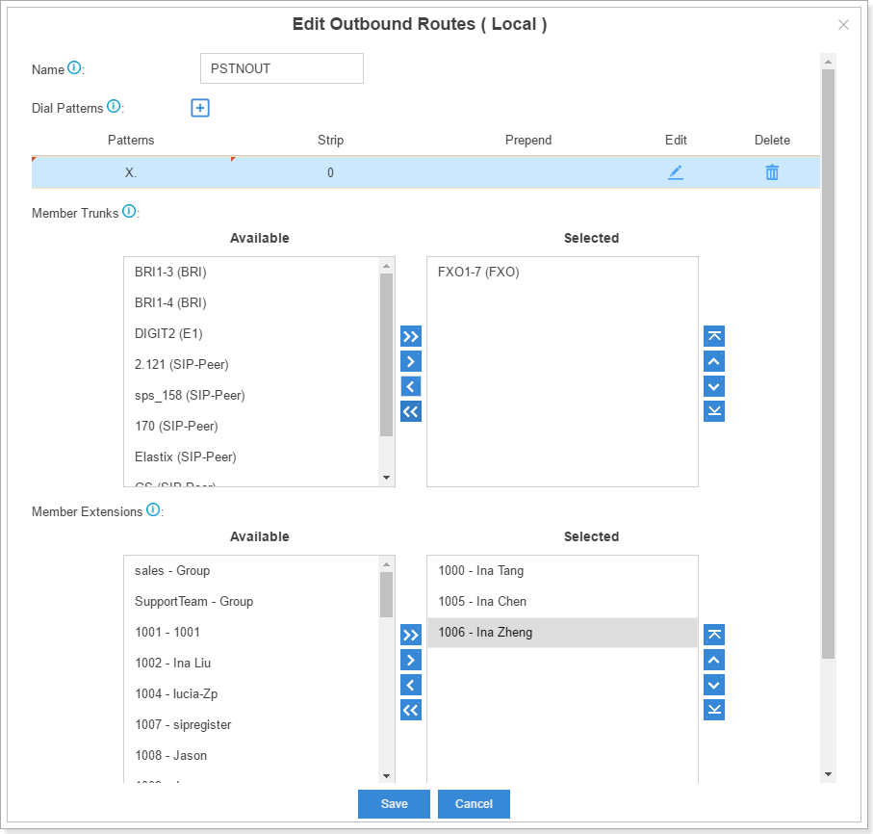Move selected extension to bottom of list
This screenshot has width=873, height=834.
[714, 710]
